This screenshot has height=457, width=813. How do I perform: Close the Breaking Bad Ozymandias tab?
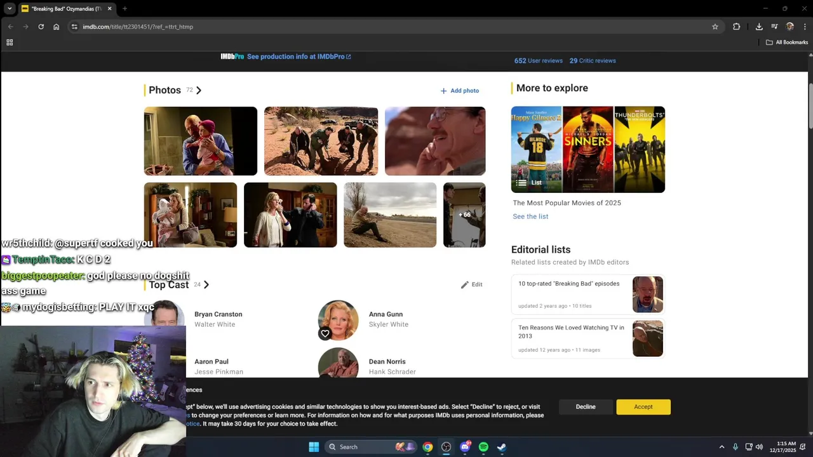[x=109, y=9]
